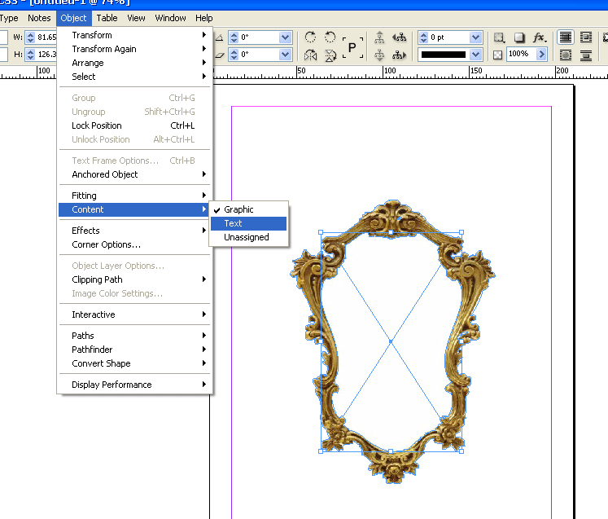
Task: Click the Flip Horizontal icon
Action: [310, 55]
